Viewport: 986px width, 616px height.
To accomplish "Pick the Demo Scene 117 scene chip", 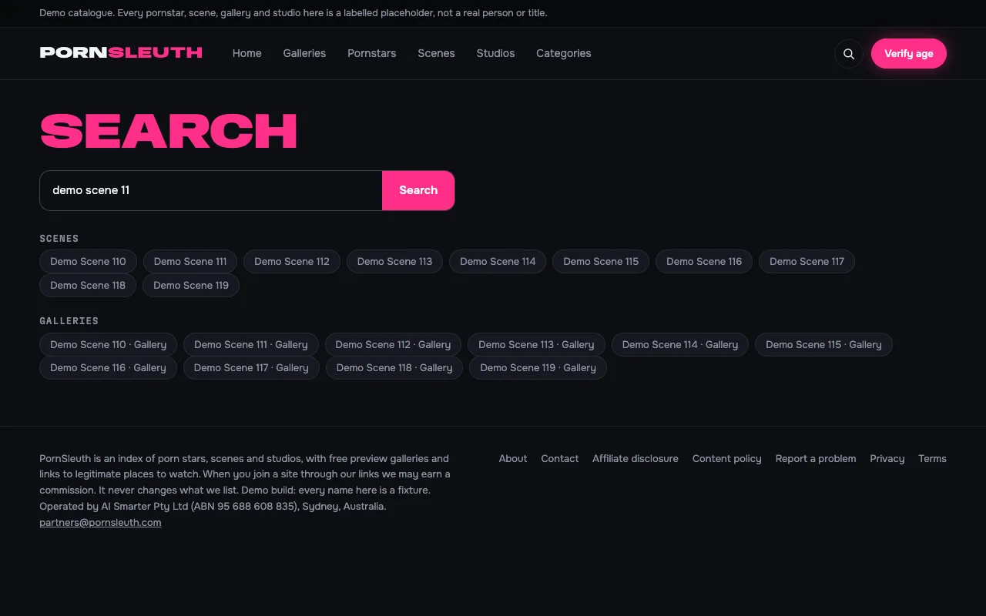I will (x=807, y=262).
